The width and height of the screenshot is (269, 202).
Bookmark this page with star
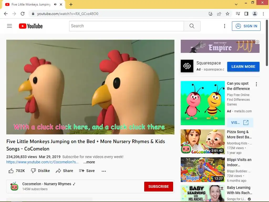coord(227,14)
